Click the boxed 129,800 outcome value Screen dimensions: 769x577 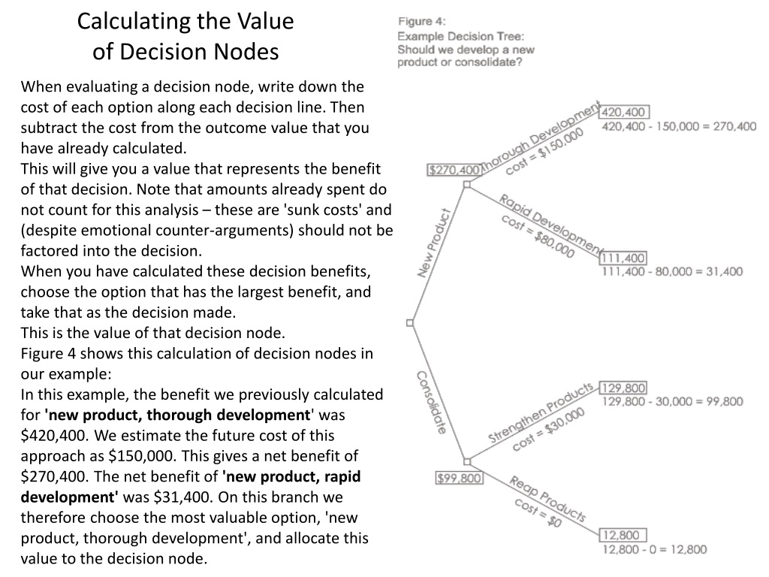624,388
